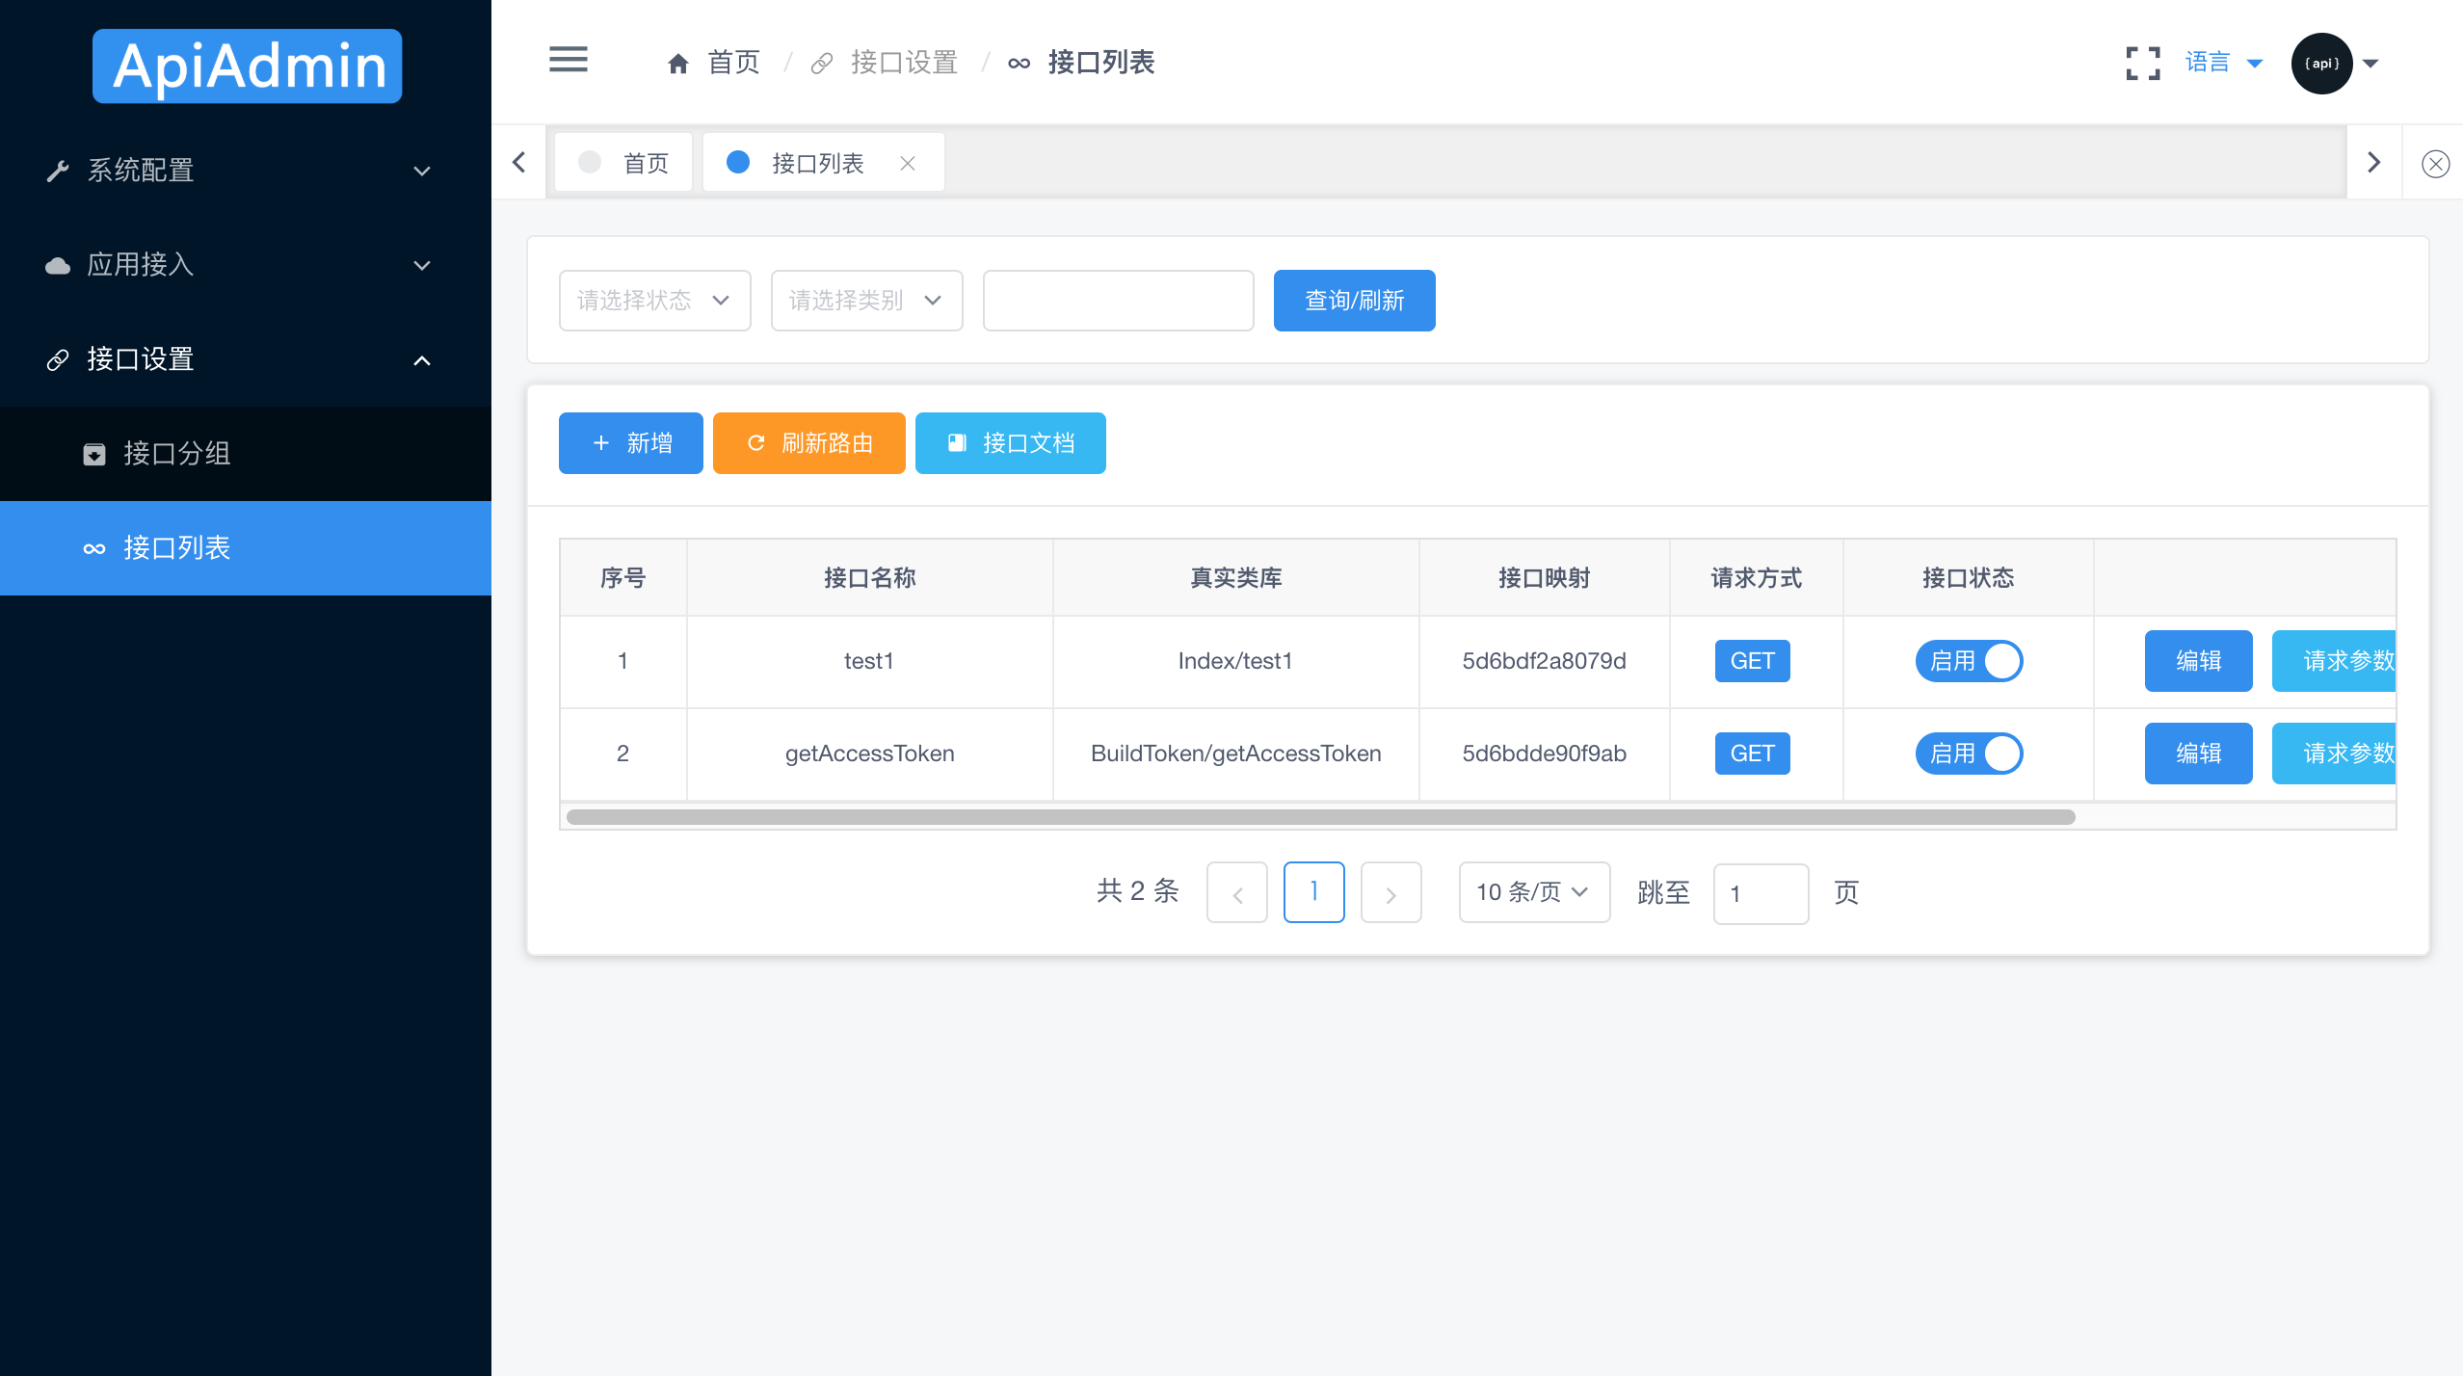Select 接口列表 in the sidebar

[246, 548]
